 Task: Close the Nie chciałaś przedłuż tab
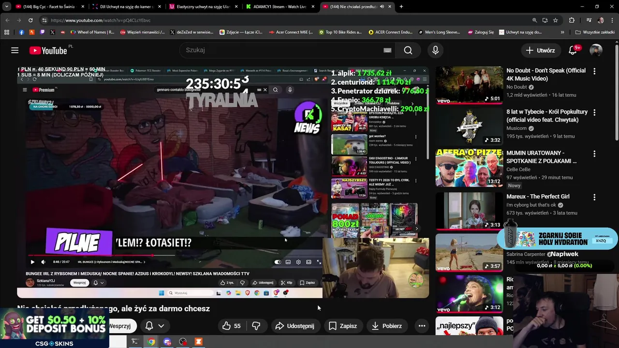(390, 7)
